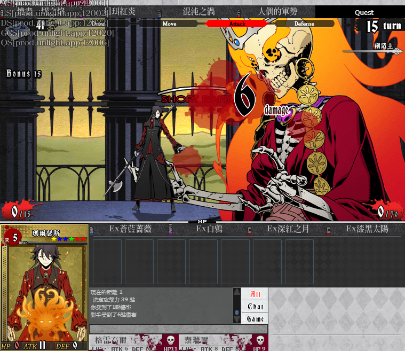Viewport: 405px width, 351px height.
Task: Click the ATK marker beside Ex漆黑太陽
Action: (328, 230)
